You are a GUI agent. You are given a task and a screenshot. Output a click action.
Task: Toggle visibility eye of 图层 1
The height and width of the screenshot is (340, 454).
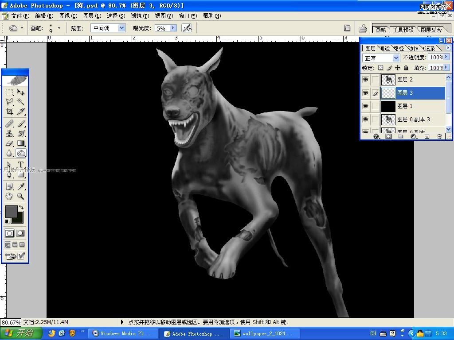point(365,106)
